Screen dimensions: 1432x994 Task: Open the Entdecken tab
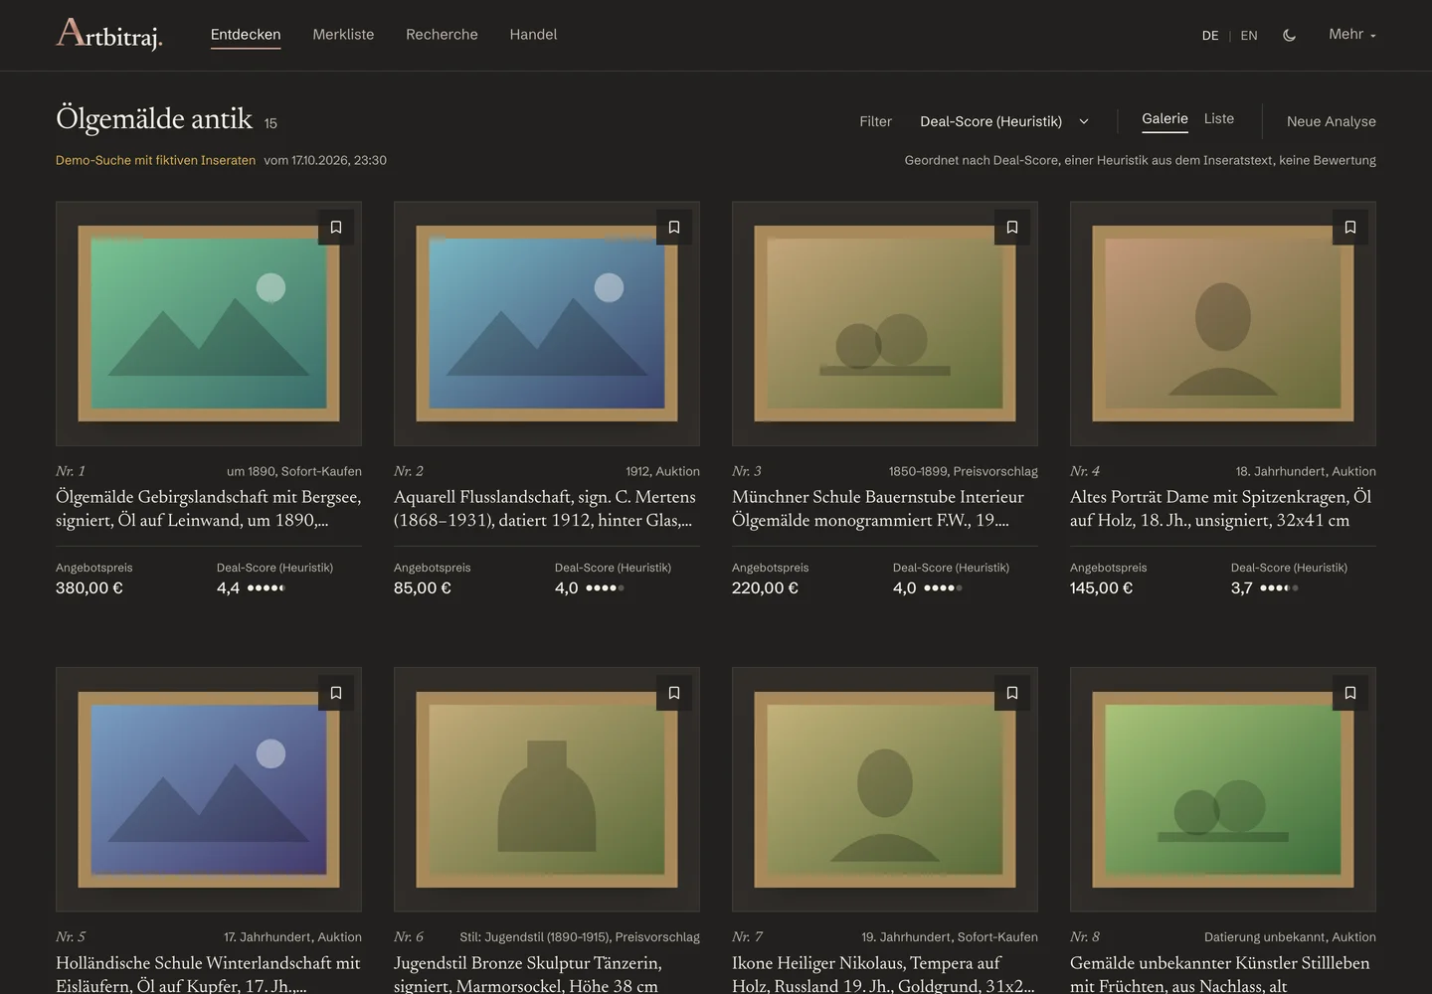[246, 34]
